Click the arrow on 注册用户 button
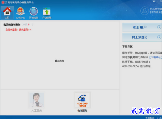The image size is (162, 119). pyautogui.click(x=159, y=27)
